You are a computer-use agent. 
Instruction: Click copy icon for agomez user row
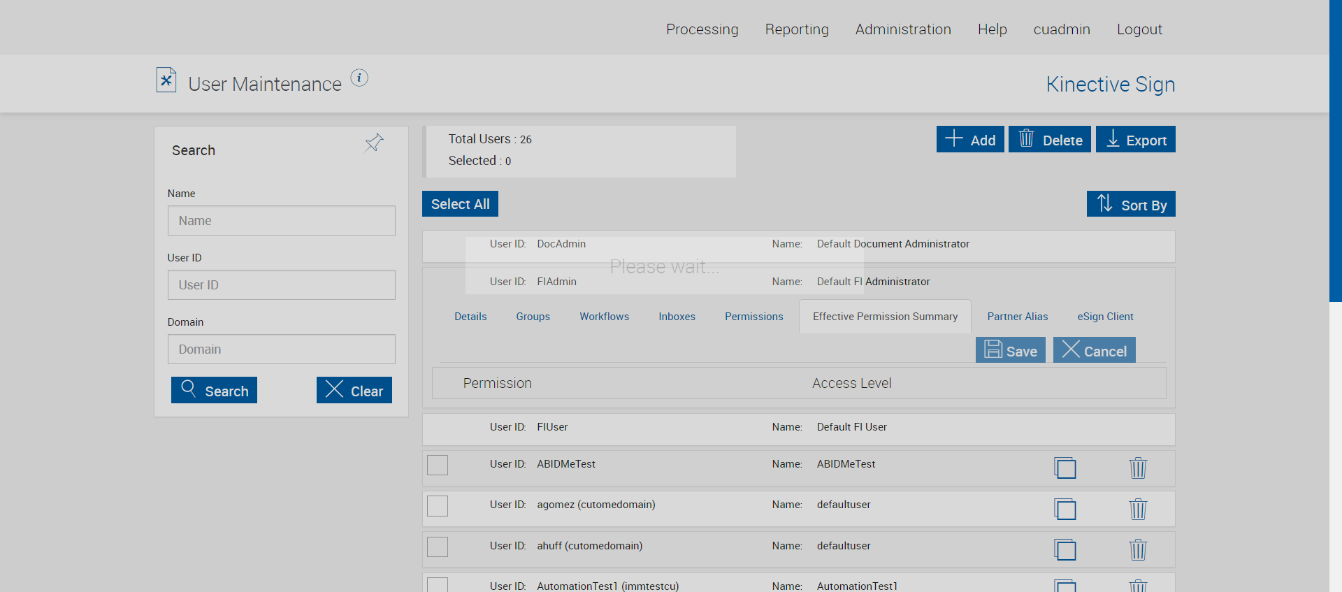coord(1065,509)
